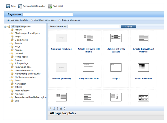Click the General folder icon
167x123 pixels.
[x=12, y=53]
